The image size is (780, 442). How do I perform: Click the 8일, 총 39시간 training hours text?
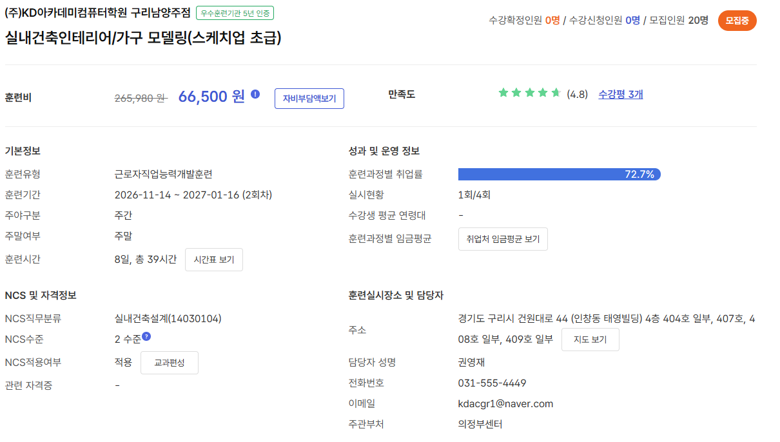click(x=146, y=259)
